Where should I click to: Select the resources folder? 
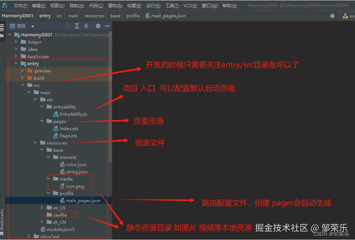54,143
